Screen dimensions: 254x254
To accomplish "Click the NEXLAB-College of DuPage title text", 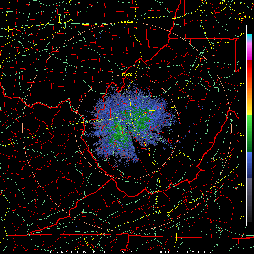I will click(225, 3).
